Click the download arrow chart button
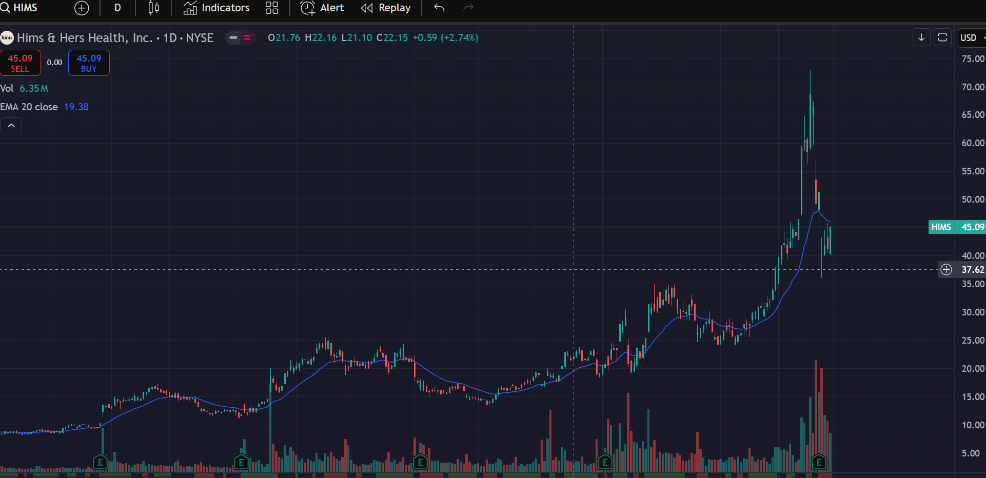 pyautogui.click(x=921, y=37)
